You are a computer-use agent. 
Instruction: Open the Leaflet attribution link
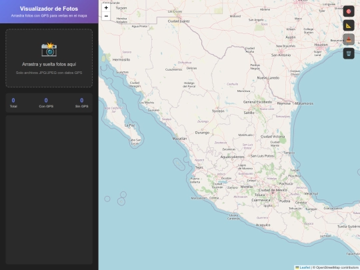[x=305, y=267]
